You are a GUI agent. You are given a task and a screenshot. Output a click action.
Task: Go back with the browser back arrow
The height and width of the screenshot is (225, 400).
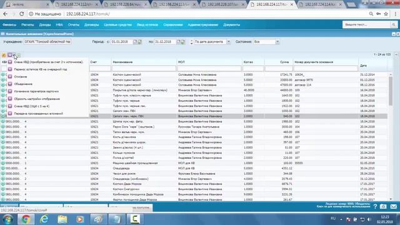click(6, 14)
